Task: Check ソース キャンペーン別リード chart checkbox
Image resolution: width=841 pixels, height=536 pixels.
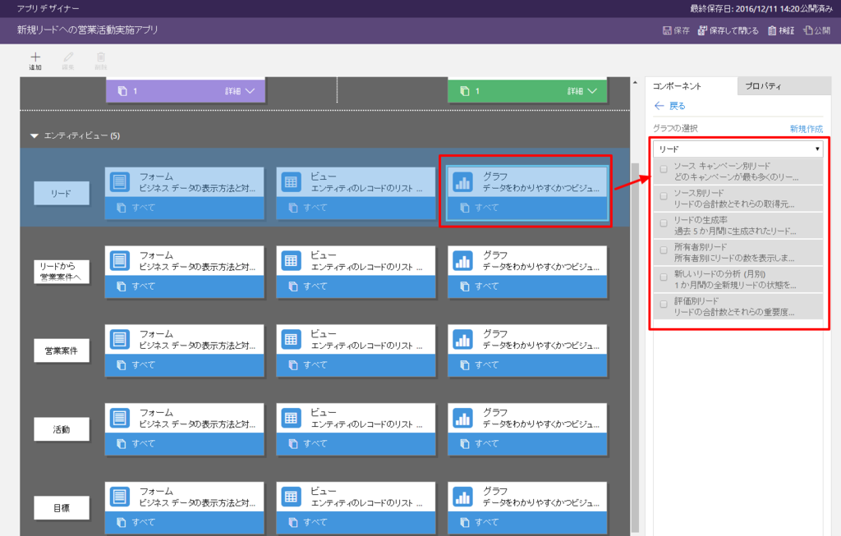Action: 664,169
